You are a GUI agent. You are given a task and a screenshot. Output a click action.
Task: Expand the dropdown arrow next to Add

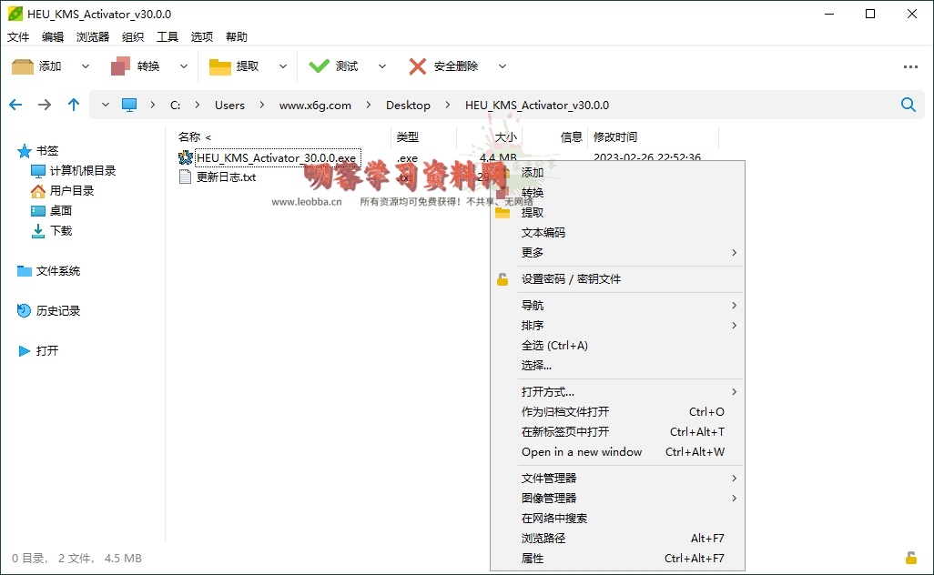(86, 66)
